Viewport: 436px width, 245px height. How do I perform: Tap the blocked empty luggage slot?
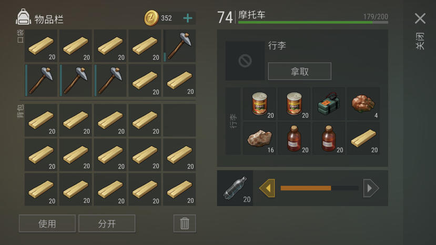point(245,61)
